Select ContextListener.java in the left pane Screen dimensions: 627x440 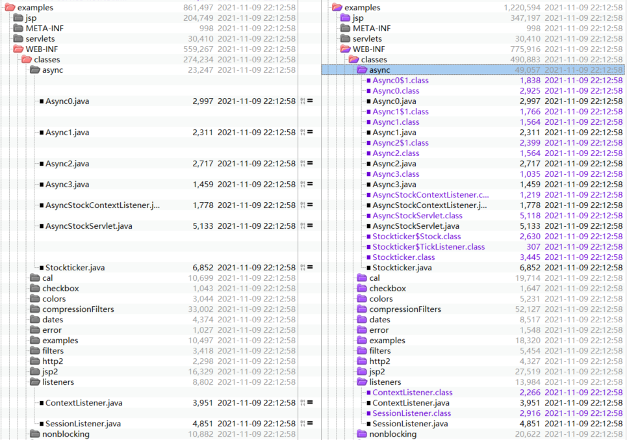point(84,403)
